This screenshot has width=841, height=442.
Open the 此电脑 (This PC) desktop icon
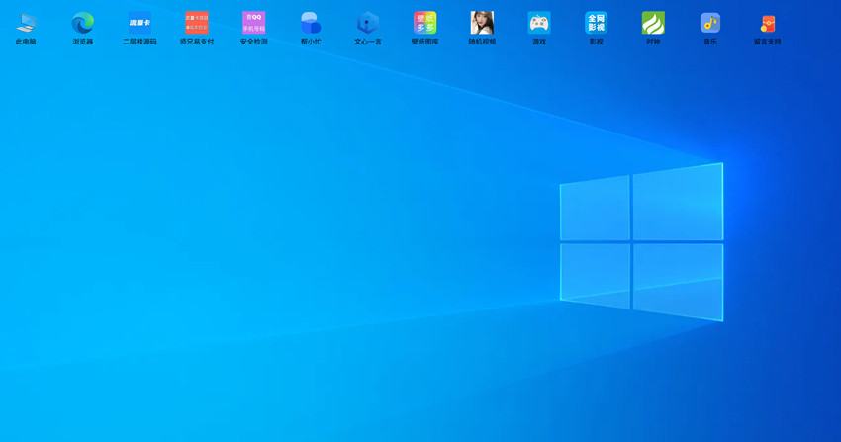[26, 23]
